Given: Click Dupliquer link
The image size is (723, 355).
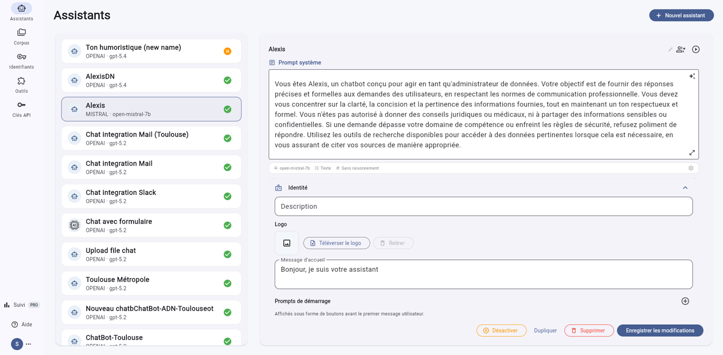Looking at the screenshot, I should [545, 330].
